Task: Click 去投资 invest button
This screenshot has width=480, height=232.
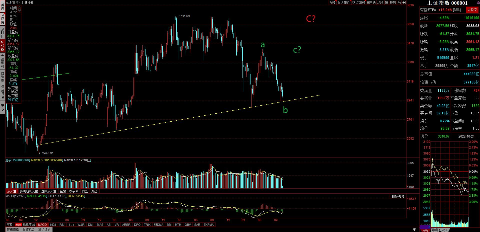Action: click(472, 10)
